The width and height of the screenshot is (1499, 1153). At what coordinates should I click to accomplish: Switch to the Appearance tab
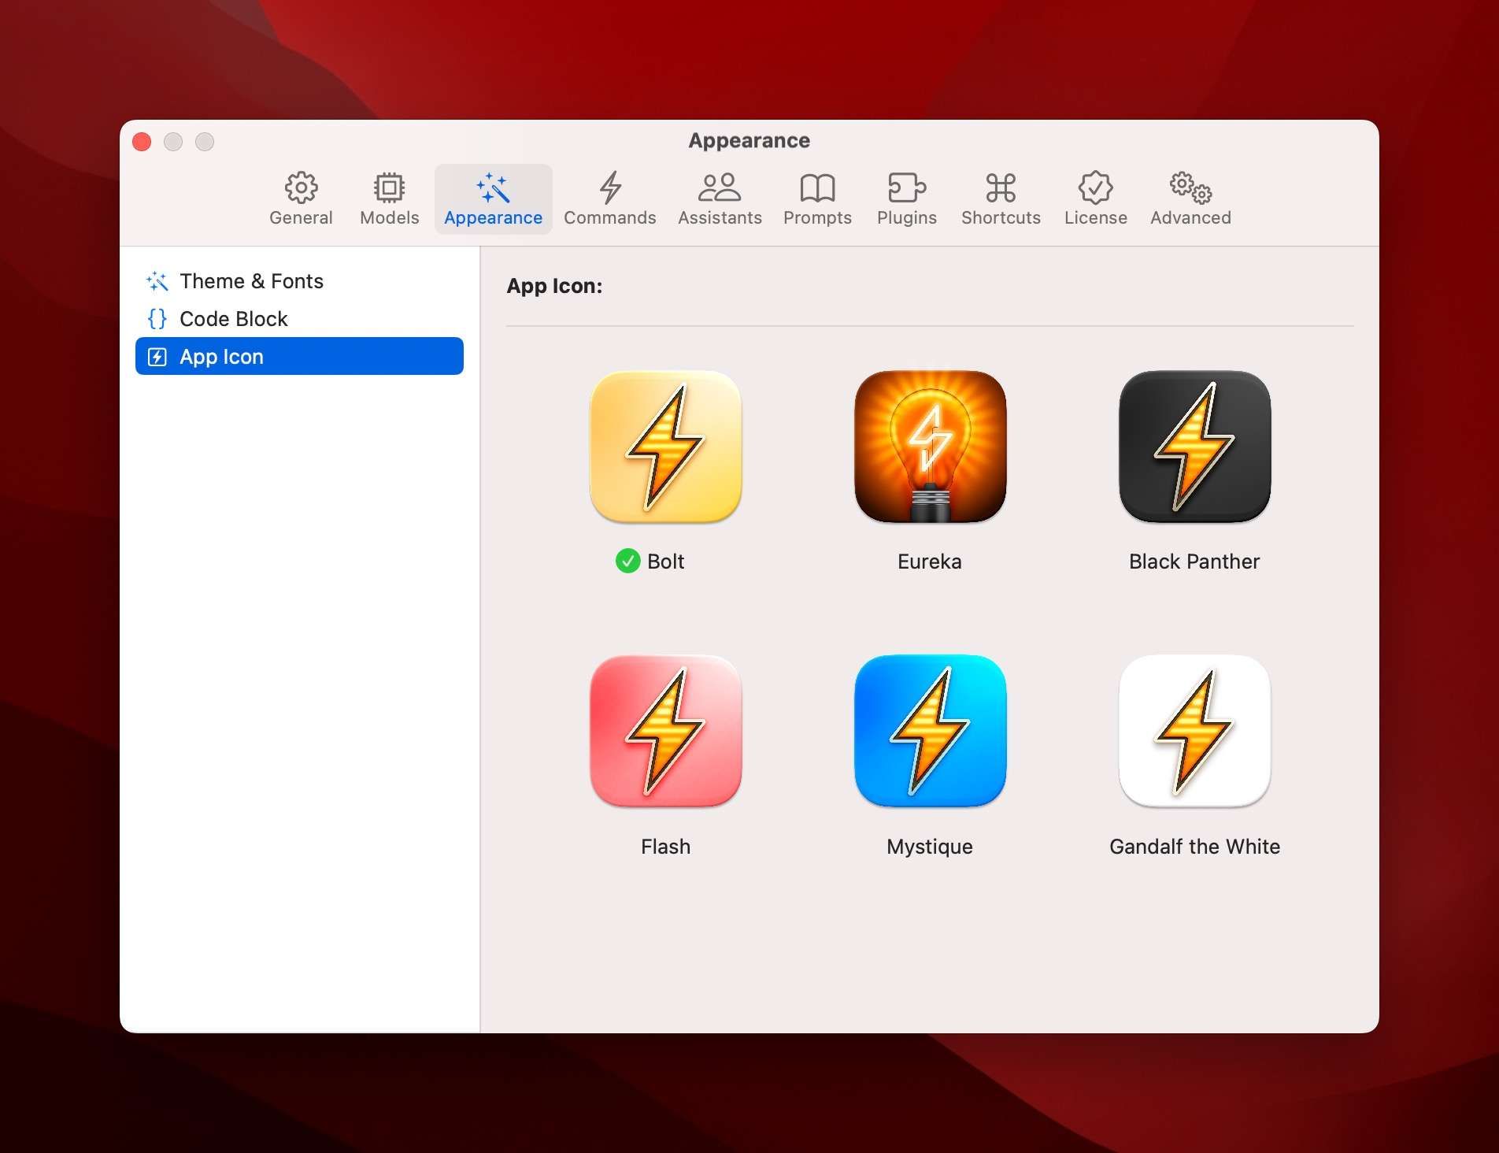coord(493,197)
